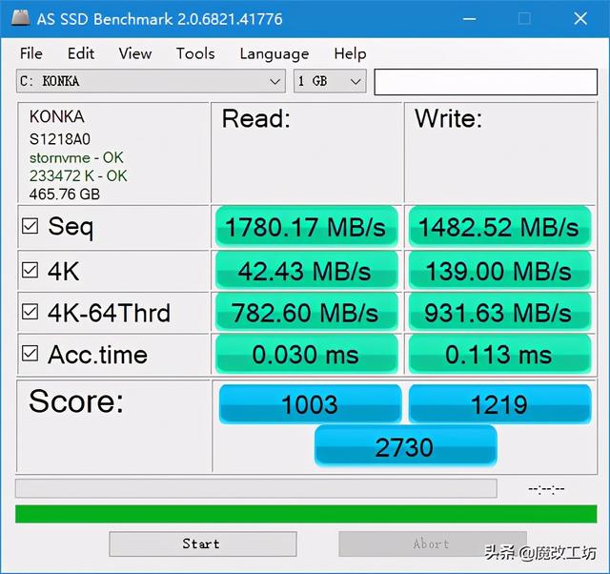
Task: Click the gray current-test progress bar
Action: [256, 488]
